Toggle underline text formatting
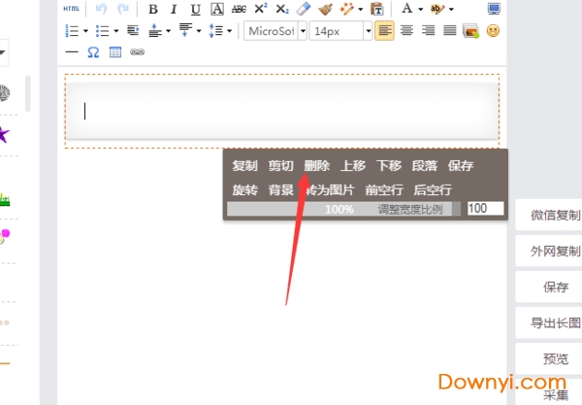This screenshot has height=405, width=582. (x=195, y=9)
